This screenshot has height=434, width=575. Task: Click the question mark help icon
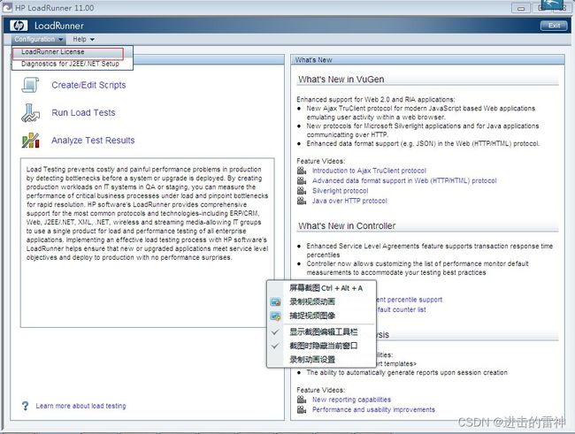tap(25, 406)
